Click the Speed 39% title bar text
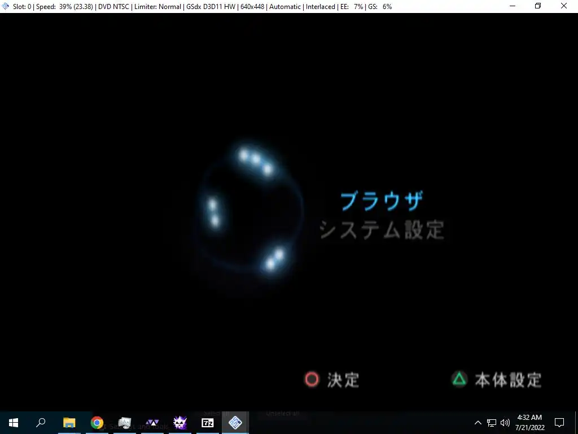Screen dimensions: 578x434 [x=64, y=7]
